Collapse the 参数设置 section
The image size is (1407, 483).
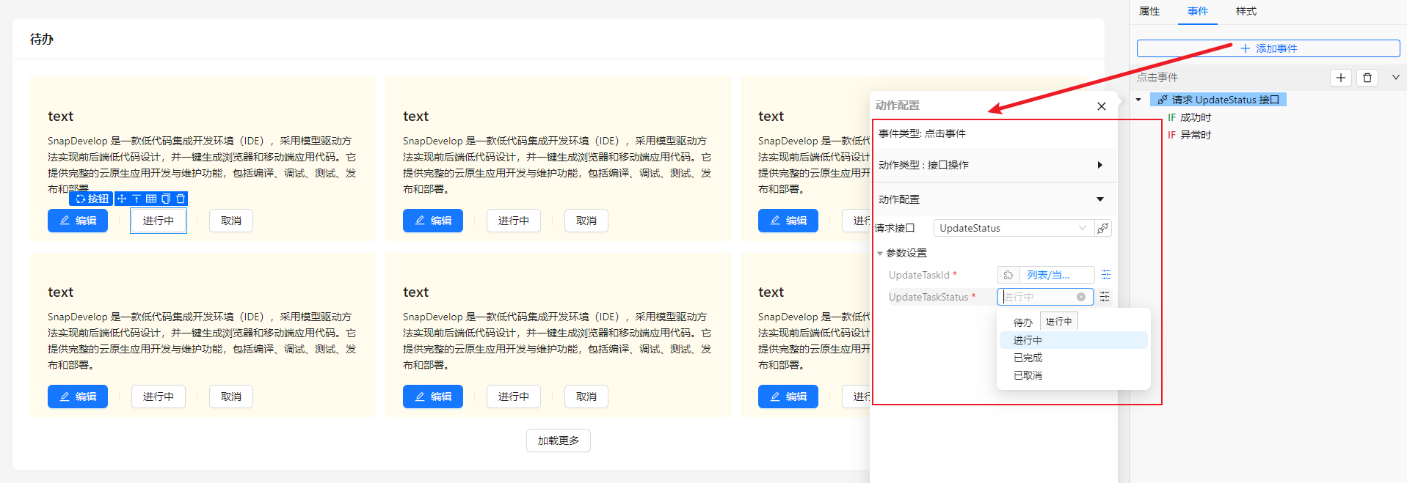click(880, 254)
